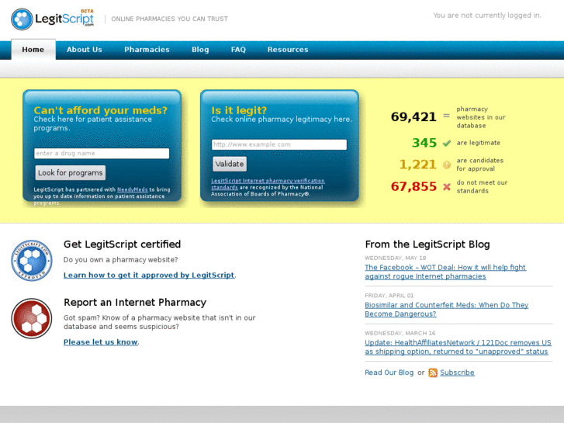Follow Learn how to get approved link
This screenshot has height=423, width=564.
[x=149, y=275]
